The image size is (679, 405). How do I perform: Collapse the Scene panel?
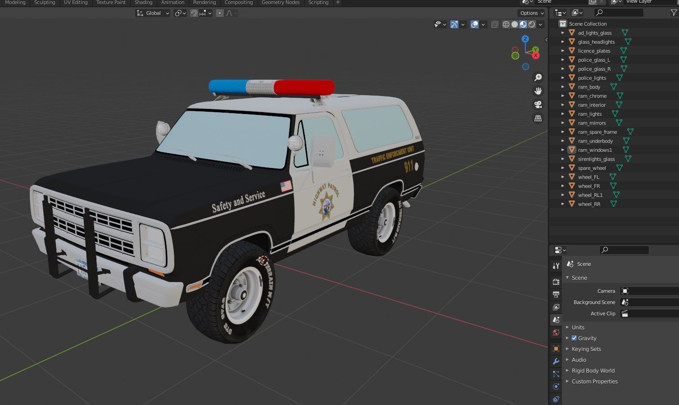pos(567,278)
